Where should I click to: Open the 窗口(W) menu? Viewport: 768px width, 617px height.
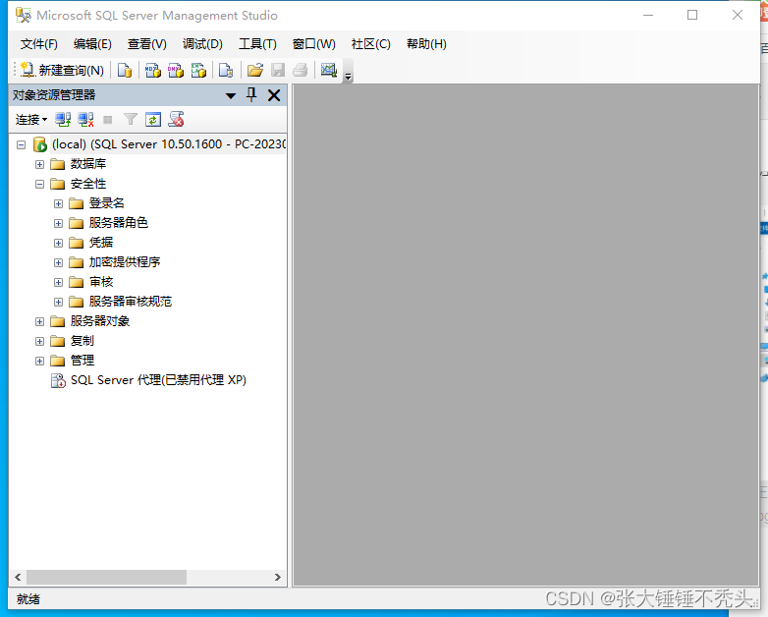coord(314,44)
